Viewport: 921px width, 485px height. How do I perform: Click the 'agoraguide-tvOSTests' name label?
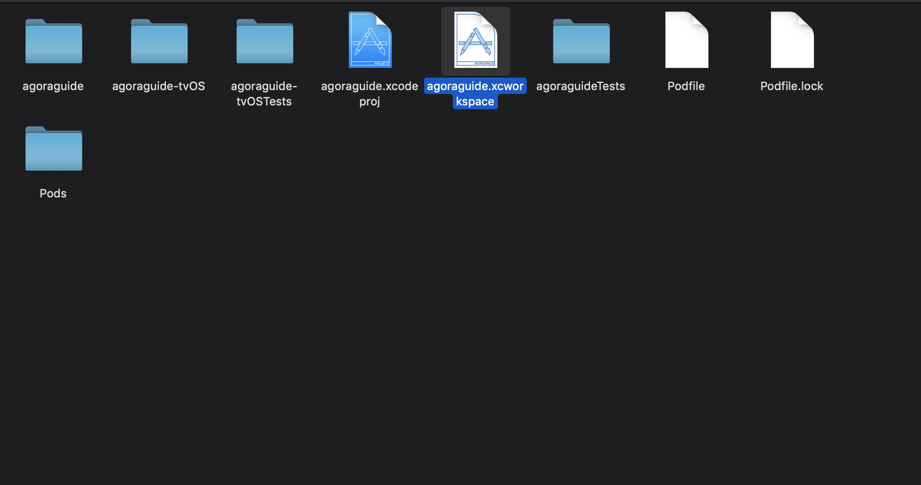[264, 94]
